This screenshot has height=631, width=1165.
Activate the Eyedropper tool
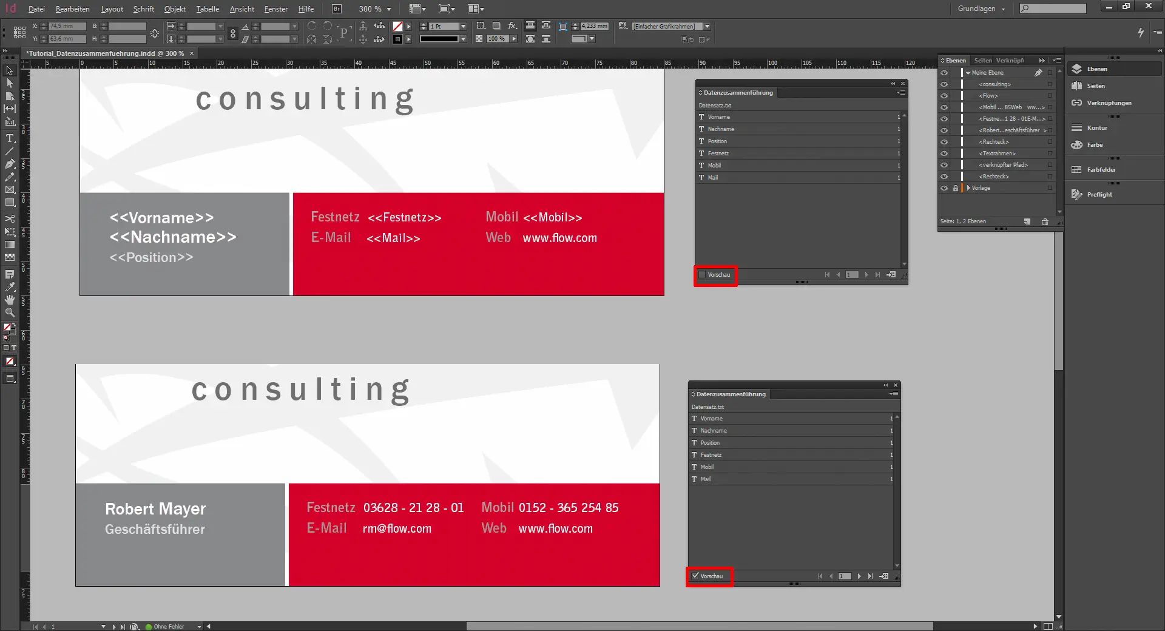(10, 287)
